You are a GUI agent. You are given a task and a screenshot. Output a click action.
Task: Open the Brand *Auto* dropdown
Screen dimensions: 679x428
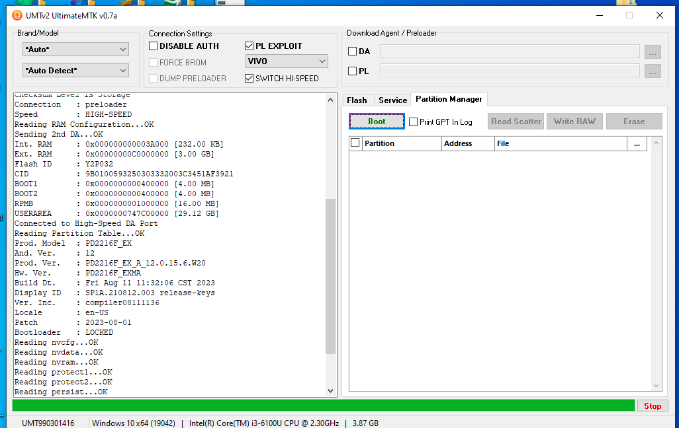tap(76, 50)
